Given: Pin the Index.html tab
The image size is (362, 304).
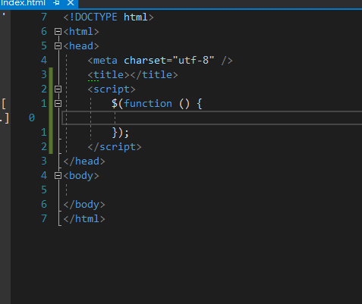Looking at the screenshot, I should click(57, 3).
